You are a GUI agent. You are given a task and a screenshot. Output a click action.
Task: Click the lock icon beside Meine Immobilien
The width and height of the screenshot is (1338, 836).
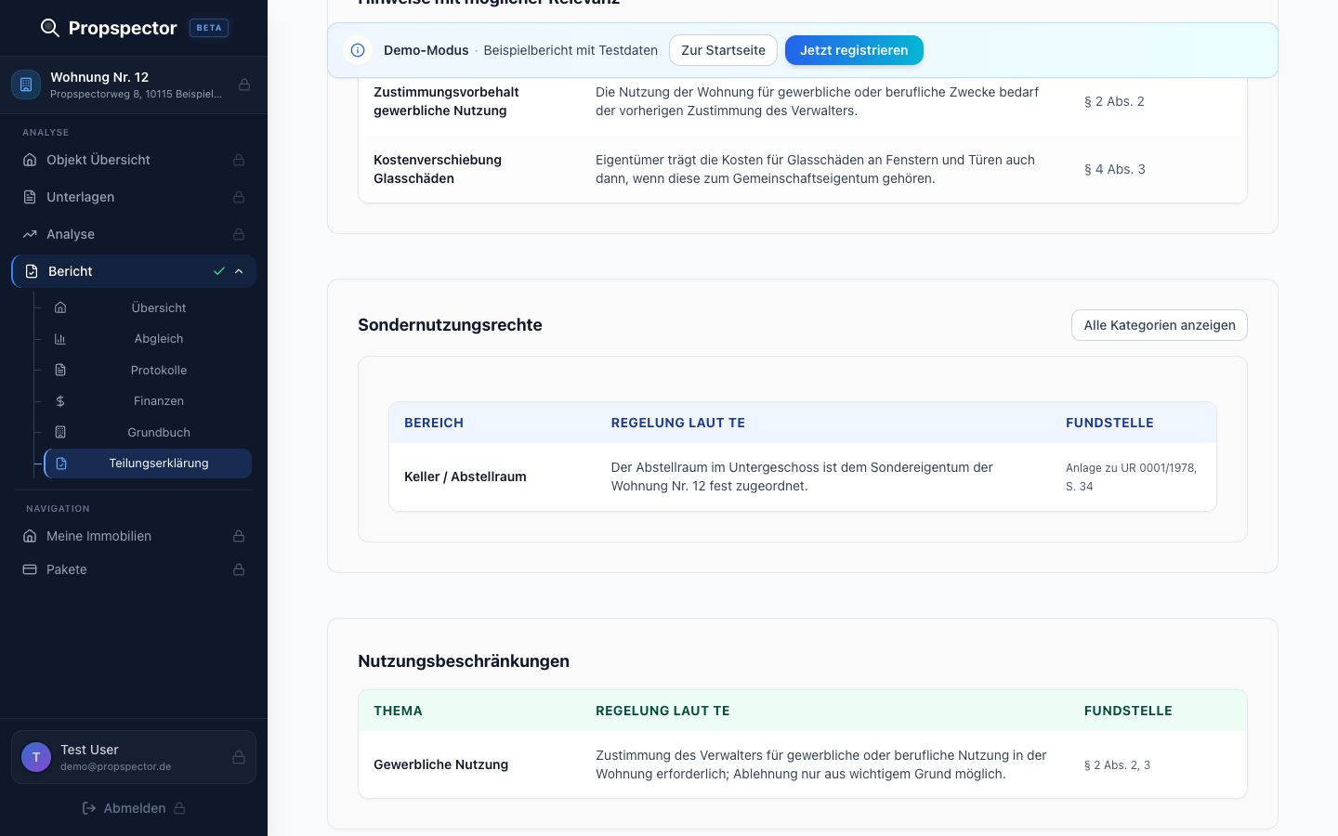coord(239,536)
